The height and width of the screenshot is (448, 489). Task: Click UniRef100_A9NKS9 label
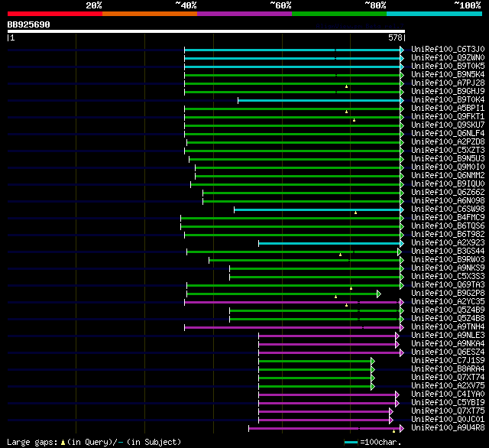[x=448, y=268]
